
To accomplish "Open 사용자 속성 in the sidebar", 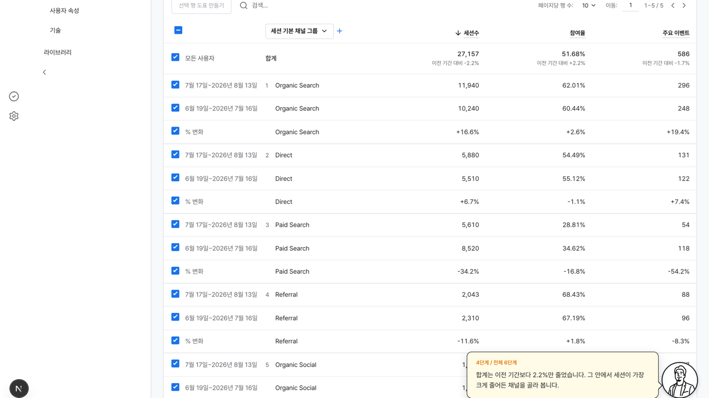I will 64,11.
